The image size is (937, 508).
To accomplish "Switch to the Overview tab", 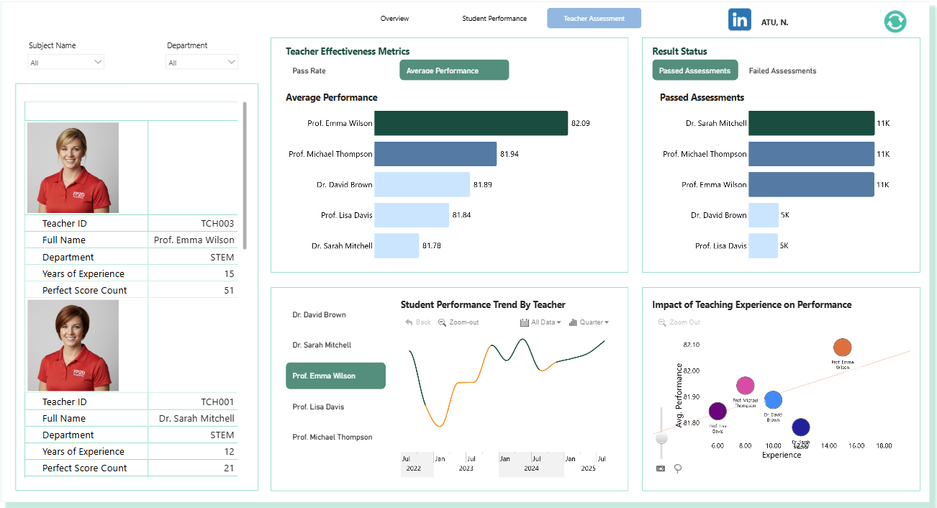I will click(x=394, y=19).
